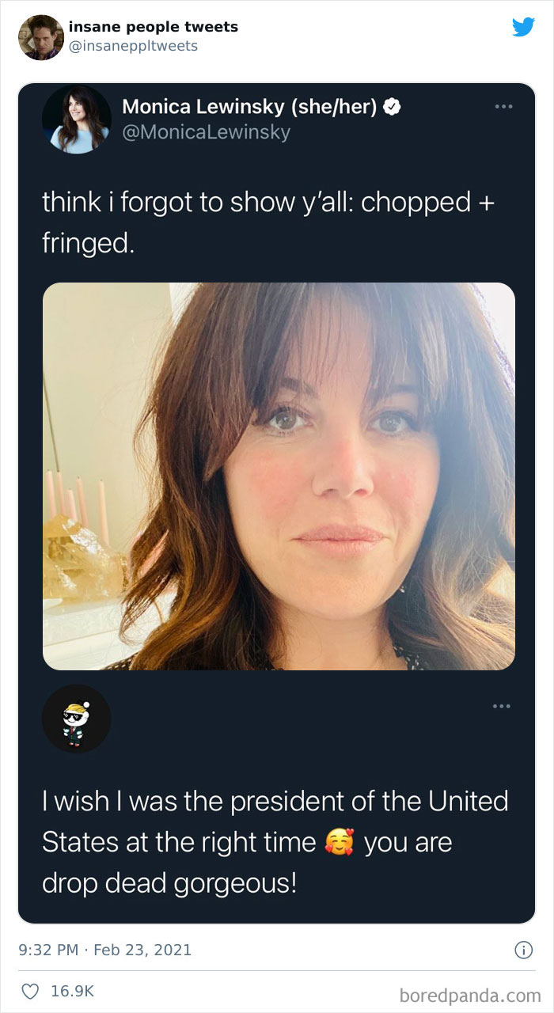554x1013 pixels.
Task: Click the replying user's cartoon avatar
Action: (76, 719)
